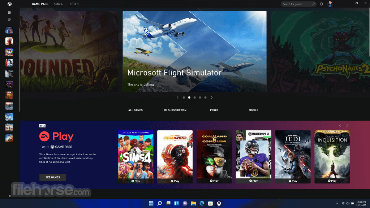The height and width of the screenshot is (208, 370).
Task: Go to previous featured carousel slide
Action: (178, 97)
